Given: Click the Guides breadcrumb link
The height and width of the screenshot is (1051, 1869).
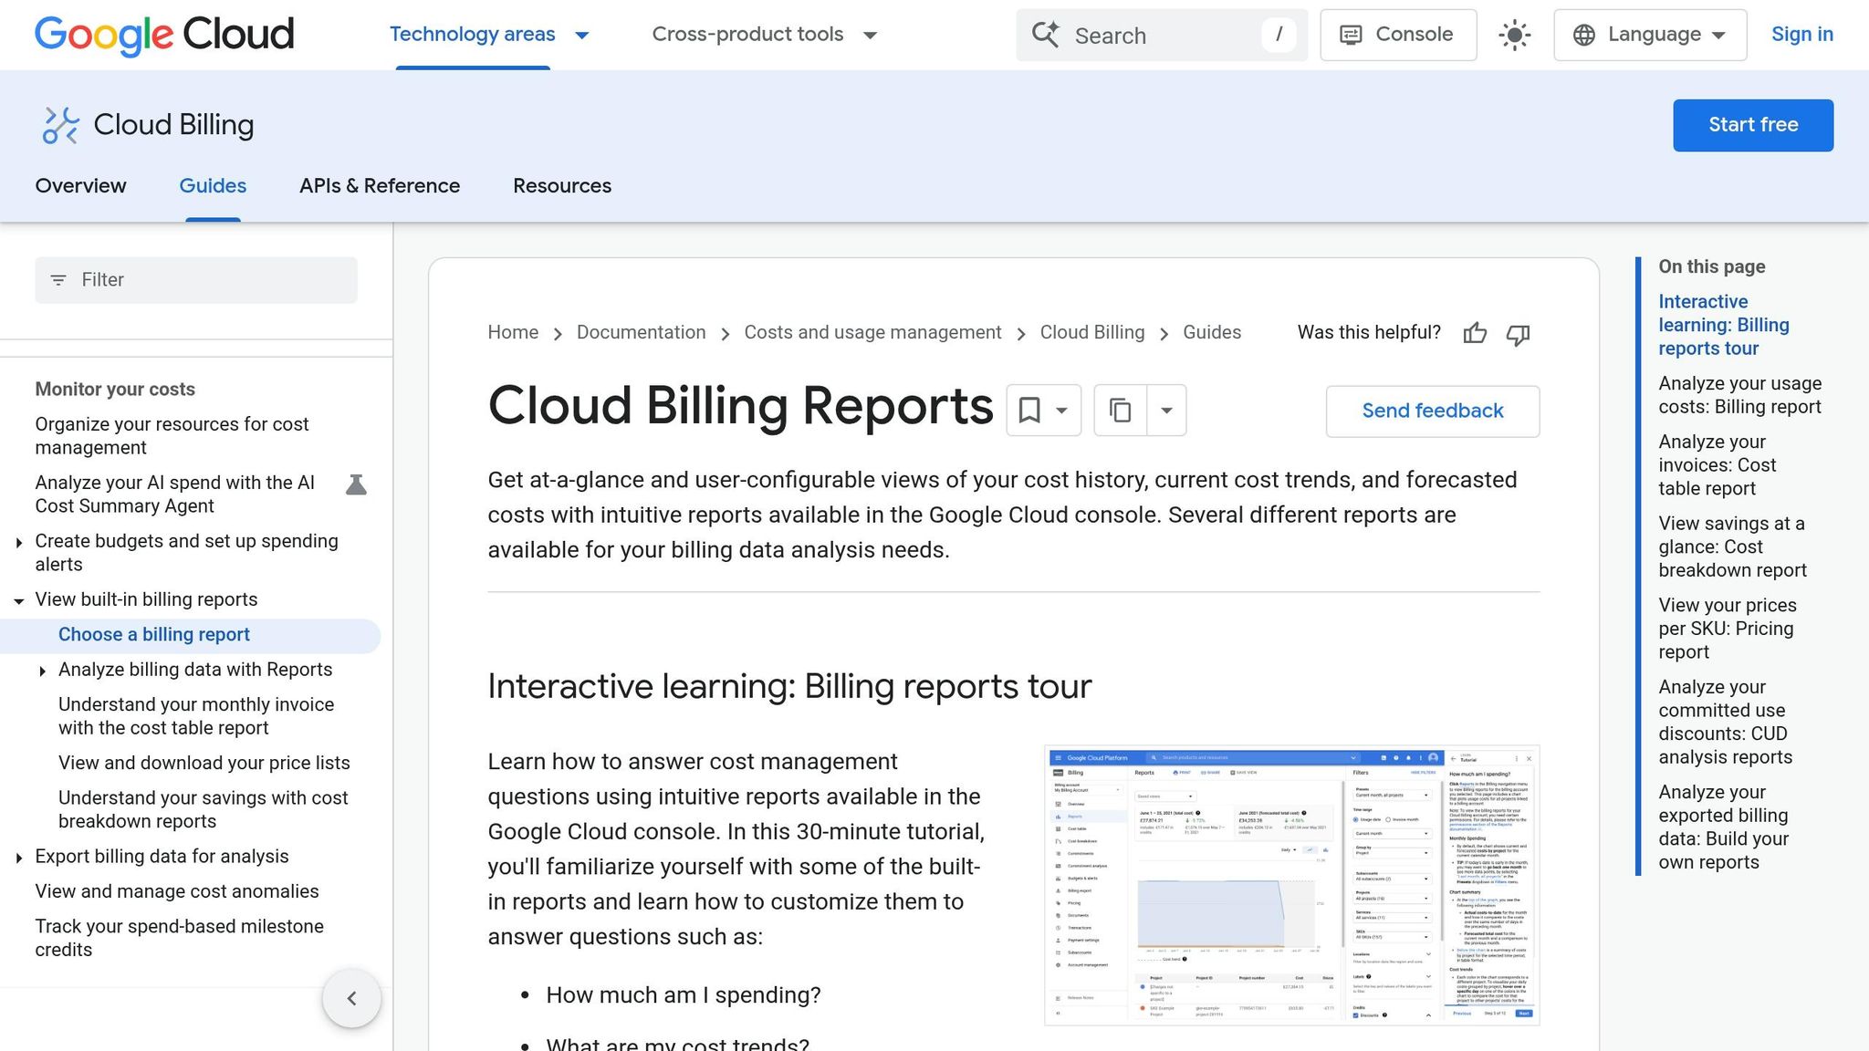Looking at the screenshot, I should coord(1212,333).
